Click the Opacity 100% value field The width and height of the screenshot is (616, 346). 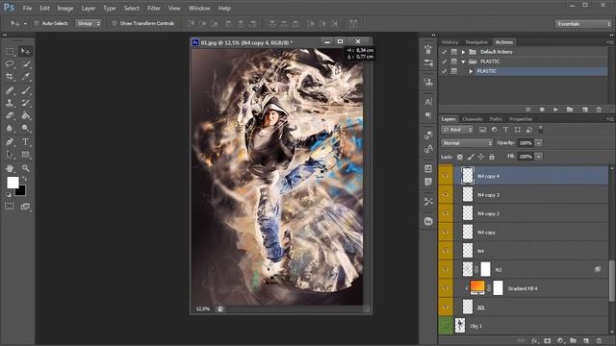tap(526, 143)
